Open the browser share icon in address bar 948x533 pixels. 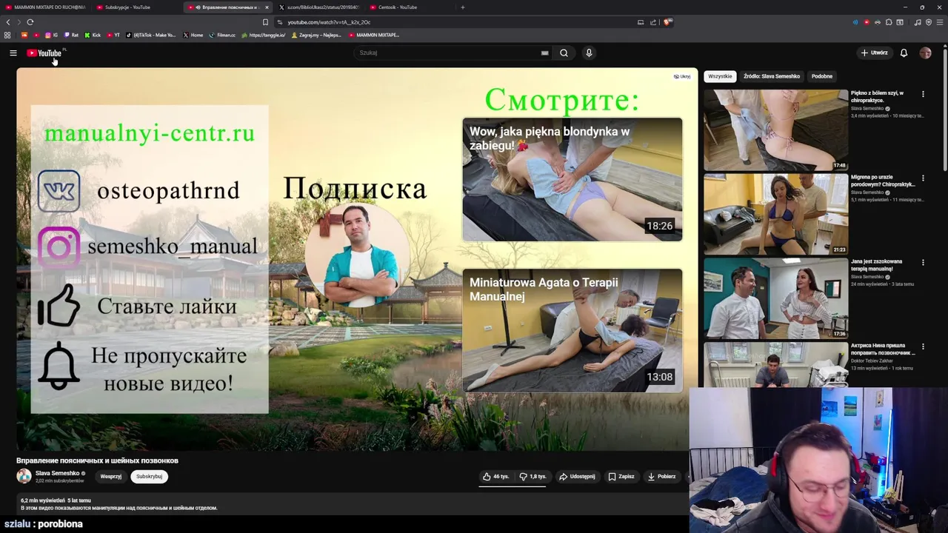click(652, 22)
